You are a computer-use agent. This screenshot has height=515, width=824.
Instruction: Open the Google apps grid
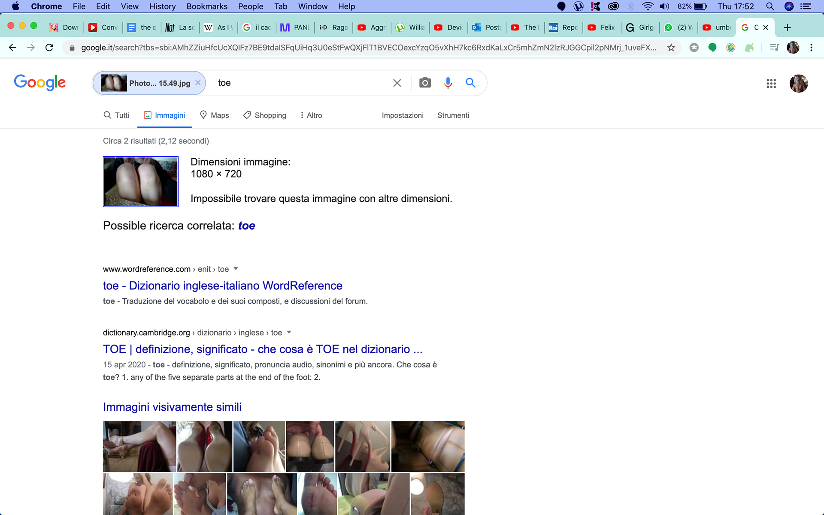pos(771,83)
